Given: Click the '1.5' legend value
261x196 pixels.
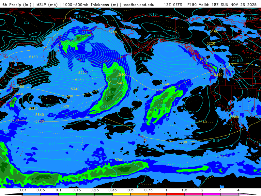Looking at the screenshot, I should pos(184,190).
